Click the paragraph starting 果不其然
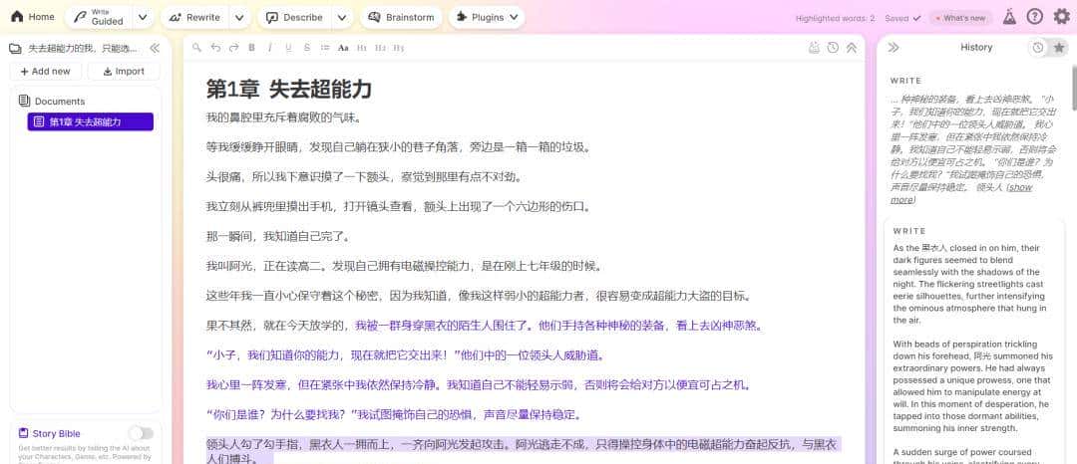Screen dimensions: 1077x464 (484, 326)
